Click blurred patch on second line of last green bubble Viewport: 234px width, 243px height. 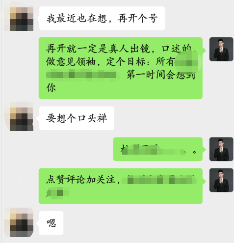[57, 193]
